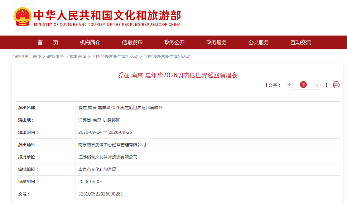This screenshot has width=347, height=203.
Task: Click approver 南京市文化和旅游局
Action: (97, 169)
